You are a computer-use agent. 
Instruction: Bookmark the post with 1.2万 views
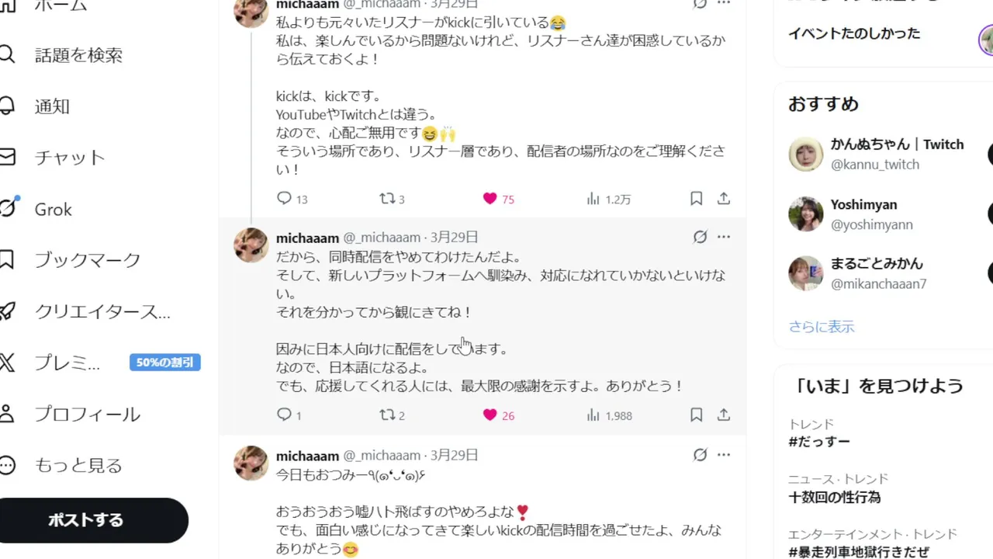[696, 199]
